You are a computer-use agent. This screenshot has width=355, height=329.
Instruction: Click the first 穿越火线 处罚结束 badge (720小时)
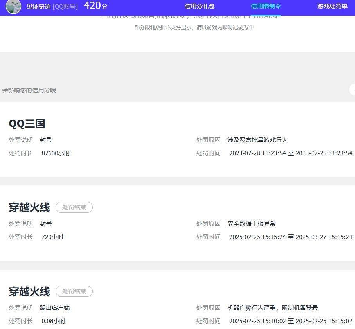(x=74, y=207)
